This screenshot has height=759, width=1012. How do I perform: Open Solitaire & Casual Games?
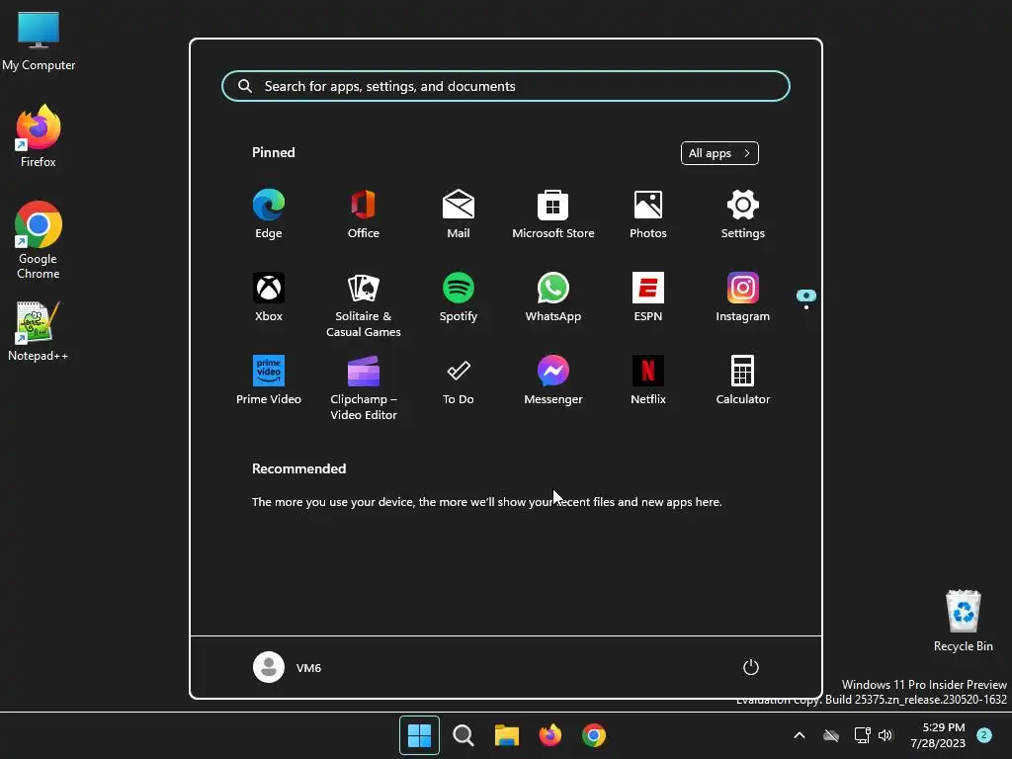click(x=364, y=304)
